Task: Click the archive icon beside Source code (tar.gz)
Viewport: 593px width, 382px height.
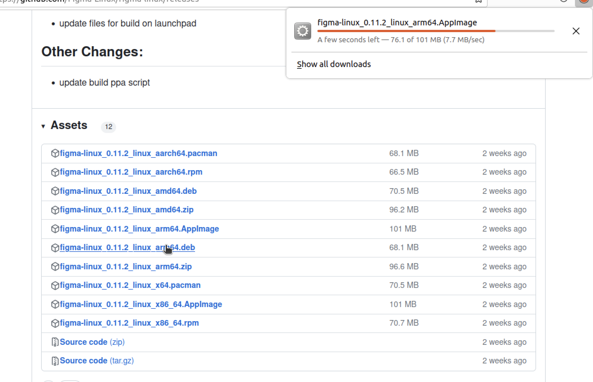Action: point(55,361)
